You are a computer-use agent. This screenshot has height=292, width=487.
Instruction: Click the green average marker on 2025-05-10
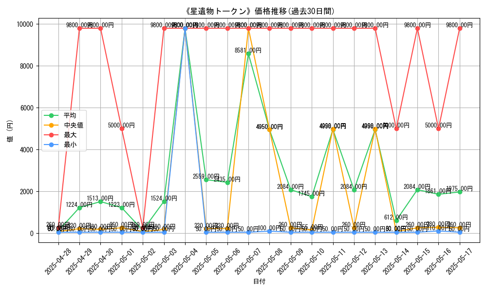coord(312,197)
